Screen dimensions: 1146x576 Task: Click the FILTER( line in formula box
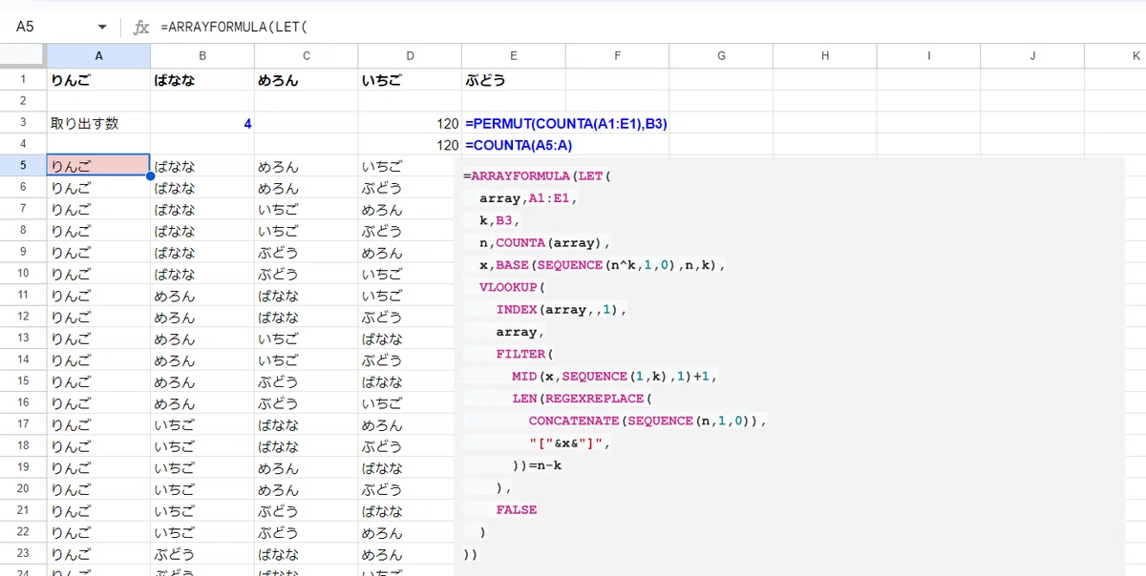[524, 354]
